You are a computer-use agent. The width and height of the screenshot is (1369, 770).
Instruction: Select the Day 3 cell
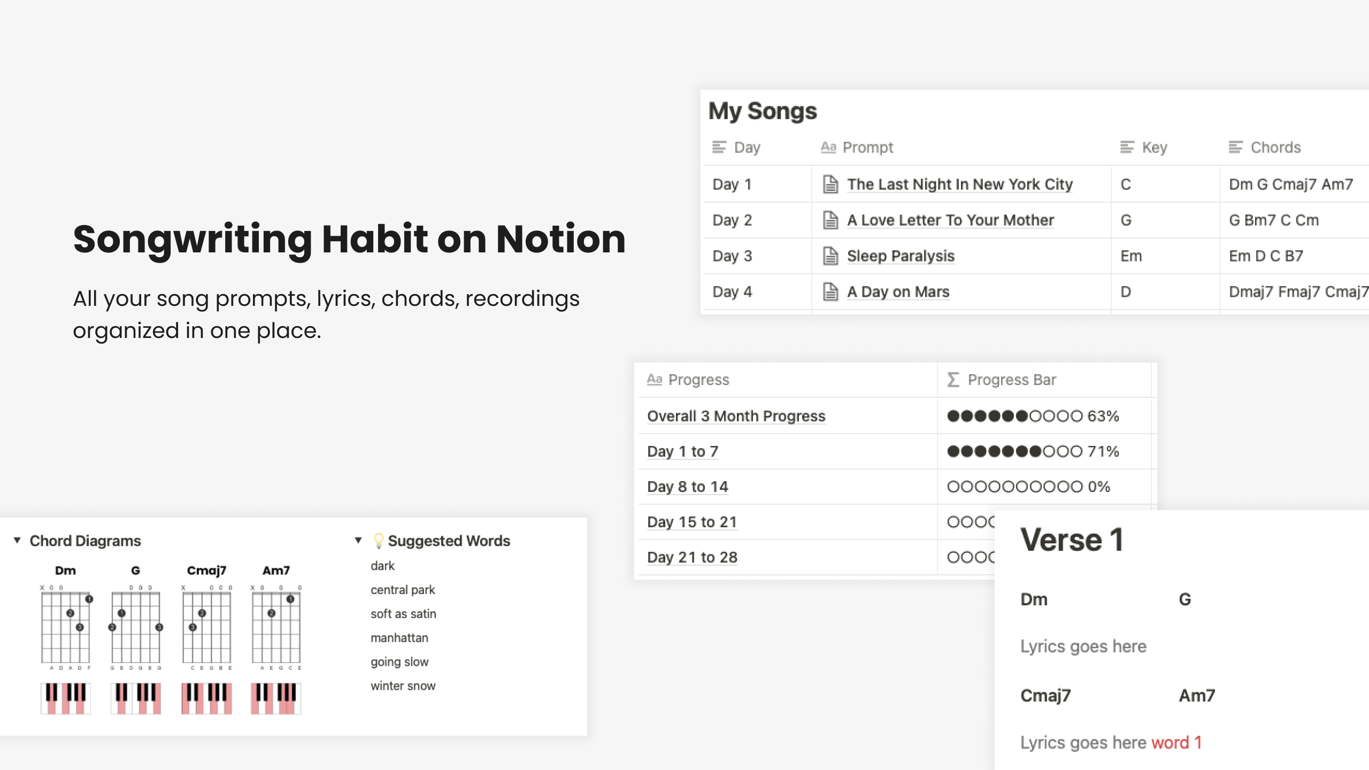(757, 256)
